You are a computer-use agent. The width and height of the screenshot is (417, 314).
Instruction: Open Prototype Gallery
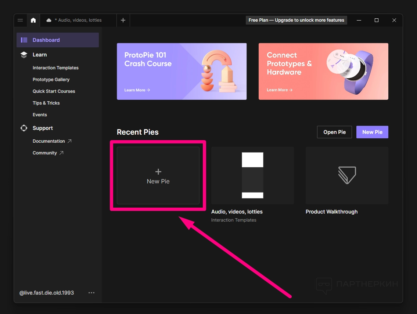click(51, 79)
